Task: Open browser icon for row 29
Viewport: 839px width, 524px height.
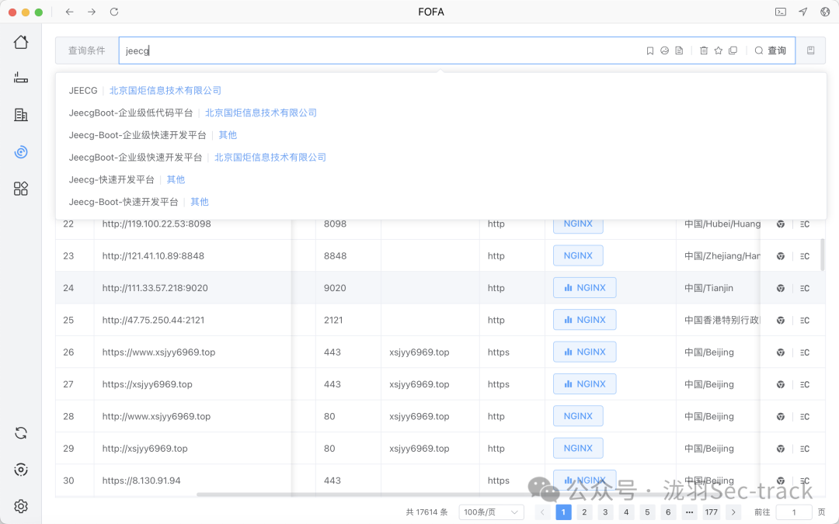Action: point(781,449)
